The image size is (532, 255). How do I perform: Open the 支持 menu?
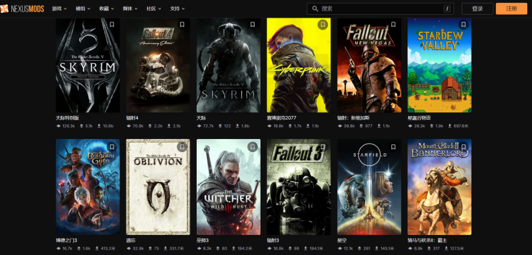tap(177, 9)
